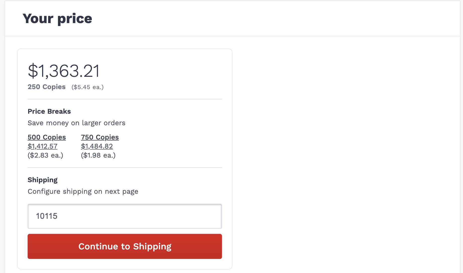Click the Shipping section heading
This screenshot has height=273, width=463.
pyautogui.click(x=42, y=180)
